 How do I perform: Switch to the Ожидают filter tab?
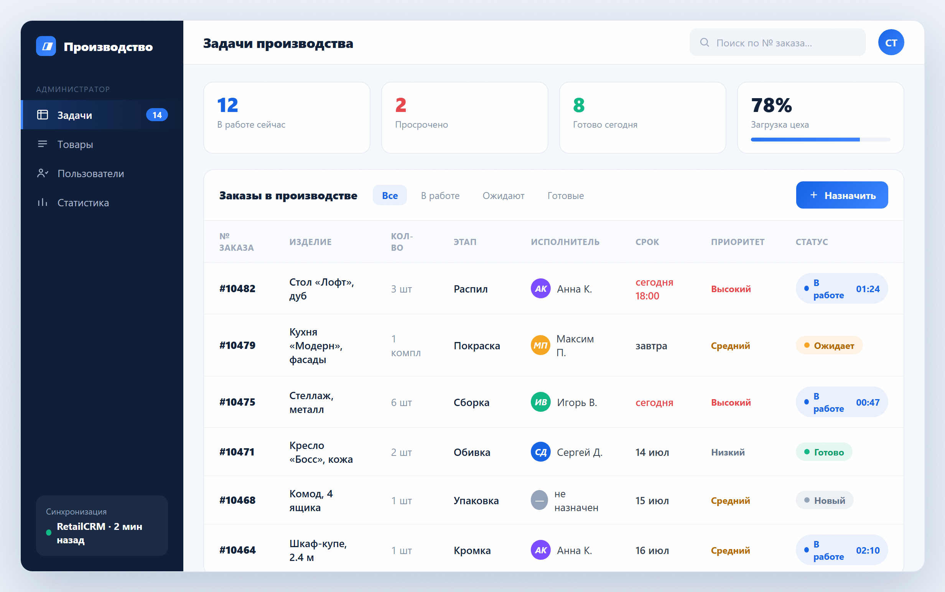[x=503, y=195]
